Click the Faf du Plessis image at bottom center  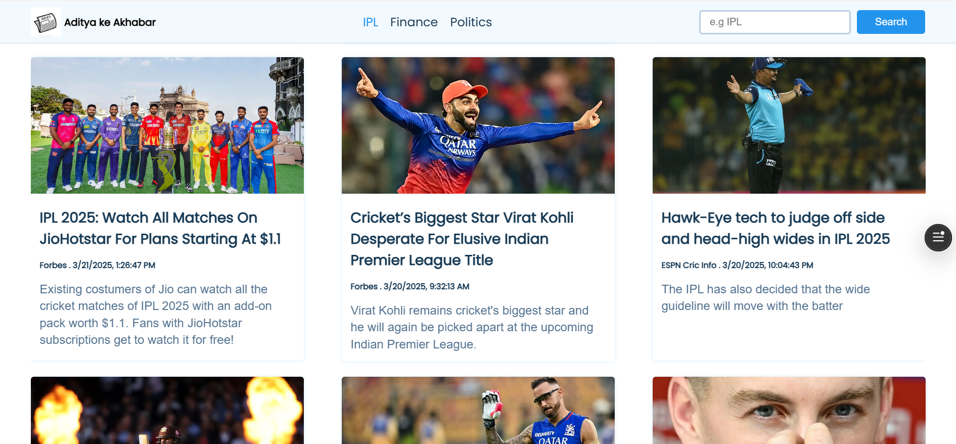point(478,410)
